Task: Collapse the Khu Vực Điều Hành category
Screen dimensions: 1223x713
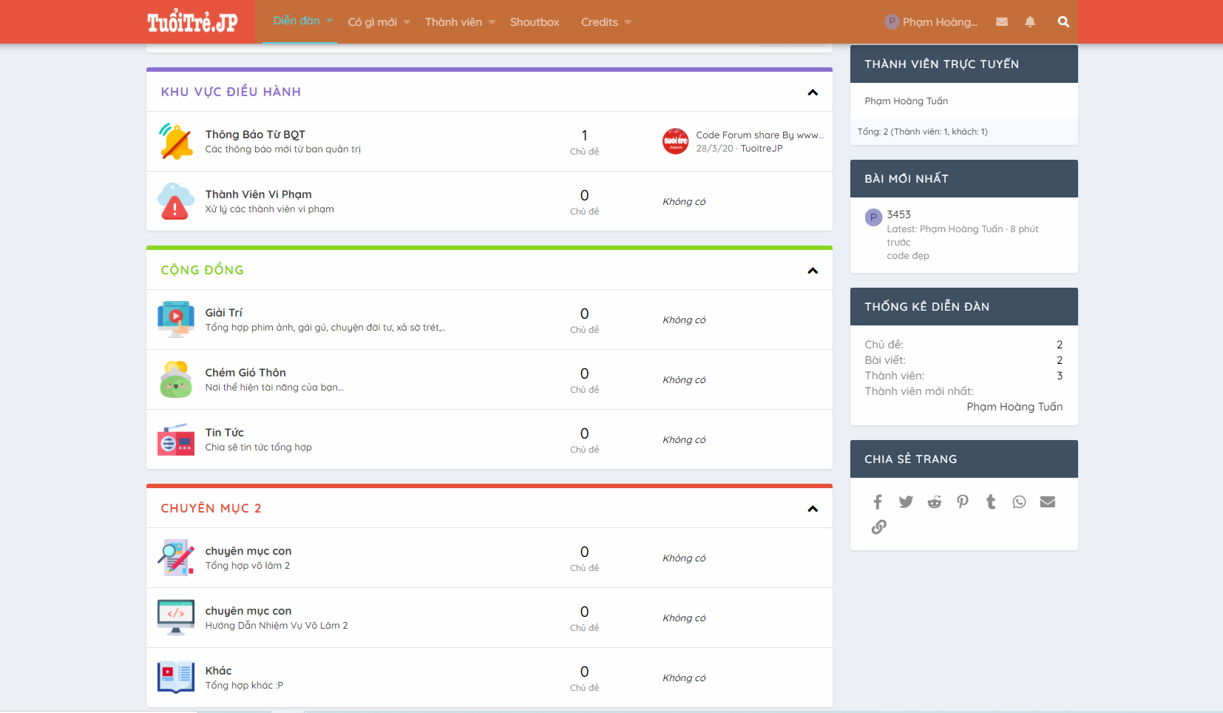Action: [813, 92]
